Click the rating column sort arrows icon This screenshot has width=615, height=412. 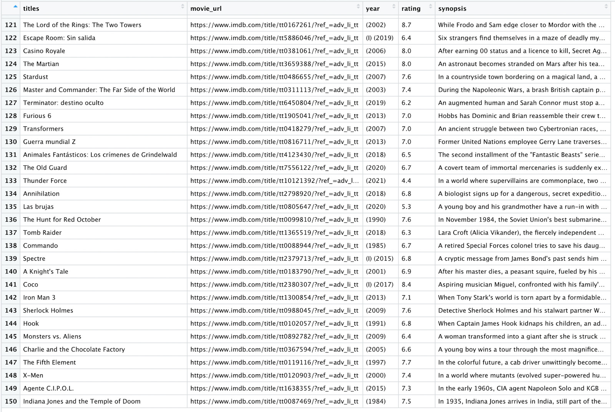(430, 7)
